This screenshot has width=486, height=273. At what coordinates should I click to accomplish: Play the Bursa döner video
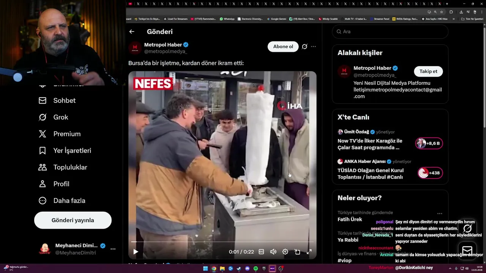[x=136, y=252]
